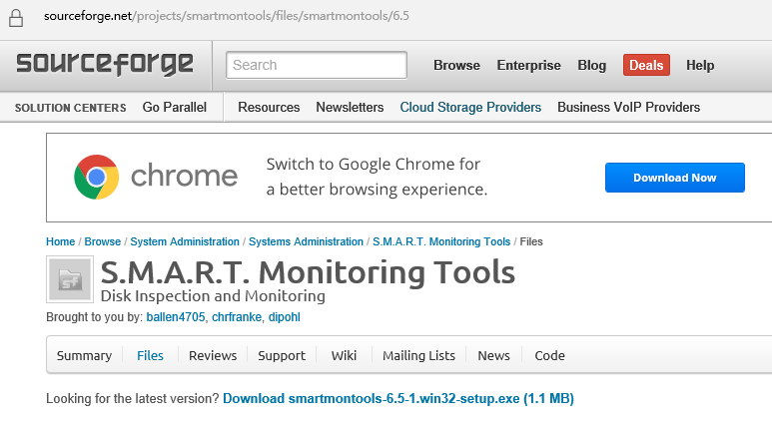Click the address bar URL
Screen dimensions: 772x426
click(227, 16)
